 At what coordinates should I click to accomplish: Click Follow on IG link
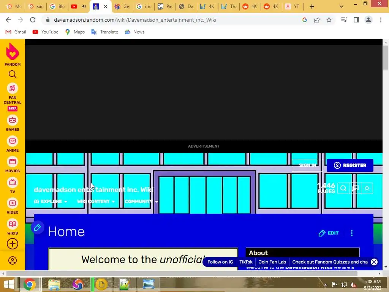click(x=220, y=262)
